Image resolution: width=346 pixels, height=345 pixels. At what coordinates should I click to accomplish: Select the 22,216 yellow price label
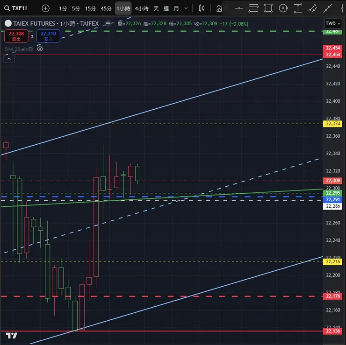333,262
